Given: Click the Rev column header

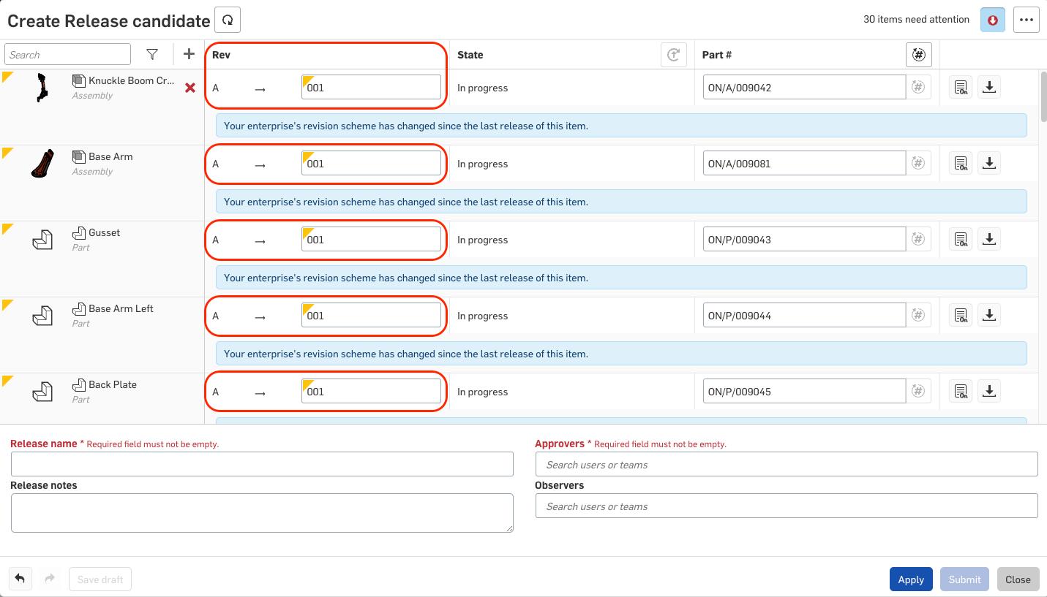Looking at the screenshot, I should click(222, 55).
